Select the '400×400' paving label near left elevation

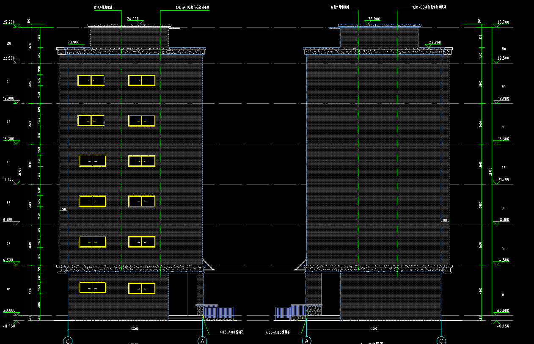pos(231,333)
